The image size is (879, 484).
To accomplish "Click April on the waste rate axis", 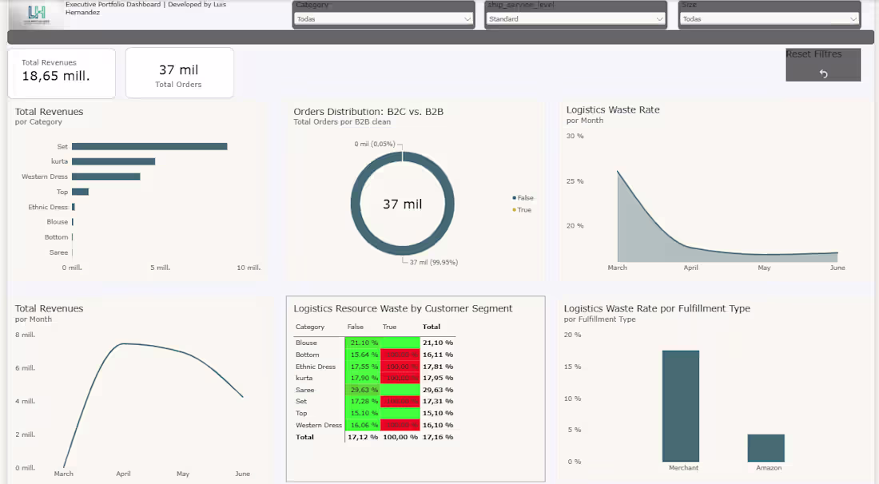I will click(x=690, y=268).
